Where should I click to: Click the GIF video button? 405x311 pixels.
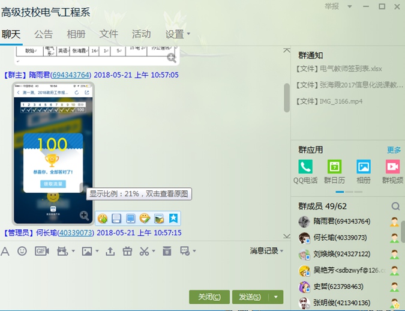41,251
